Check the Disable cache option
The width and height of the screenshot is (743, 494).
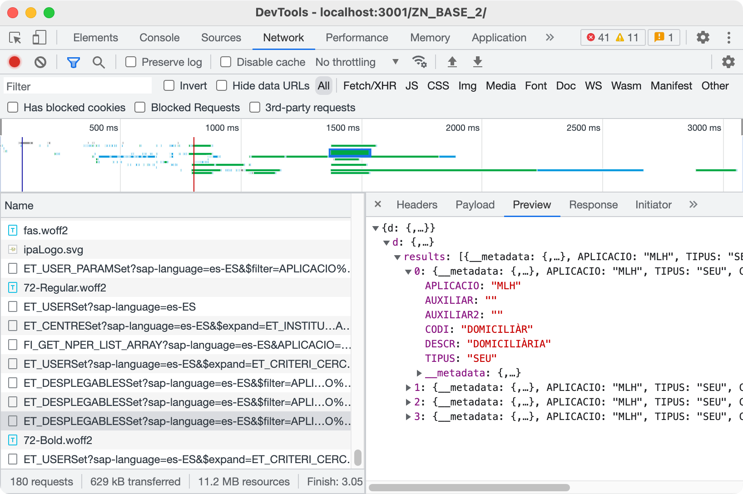click(226, 62)
